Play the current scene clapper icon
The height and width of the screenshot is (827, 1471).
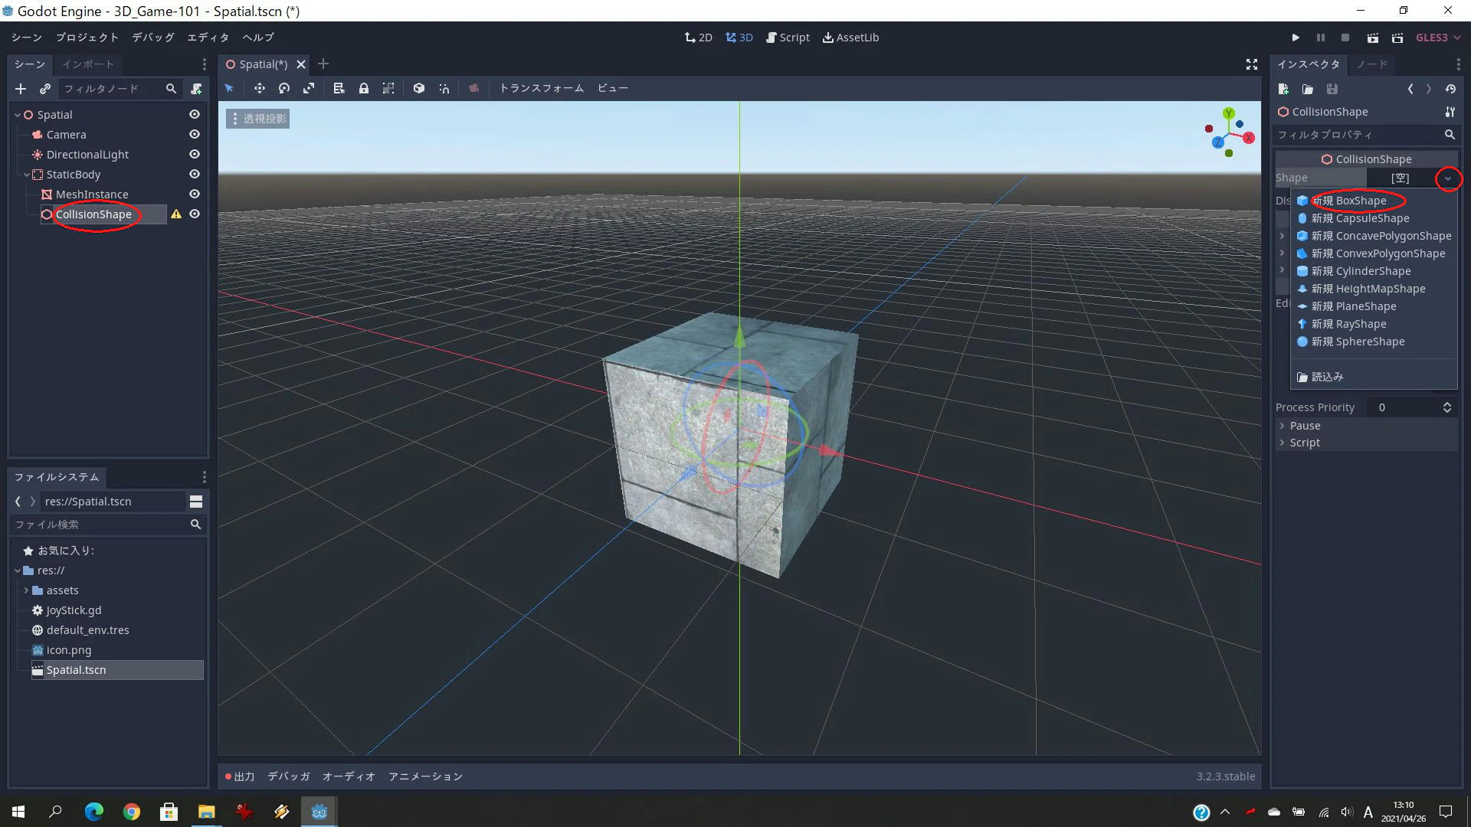pyautogui.click(x=1372, y=38)
